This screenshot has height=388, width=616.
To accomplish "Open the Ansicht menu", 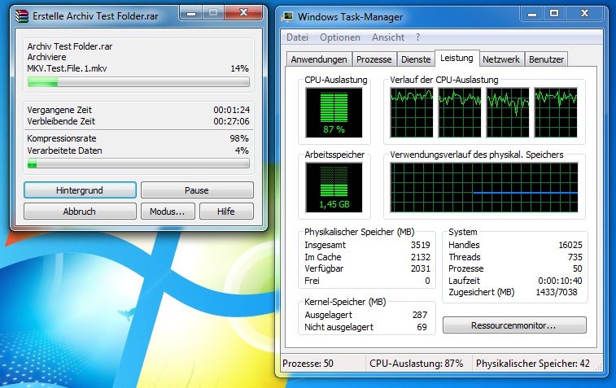I will tap(388, 37).
